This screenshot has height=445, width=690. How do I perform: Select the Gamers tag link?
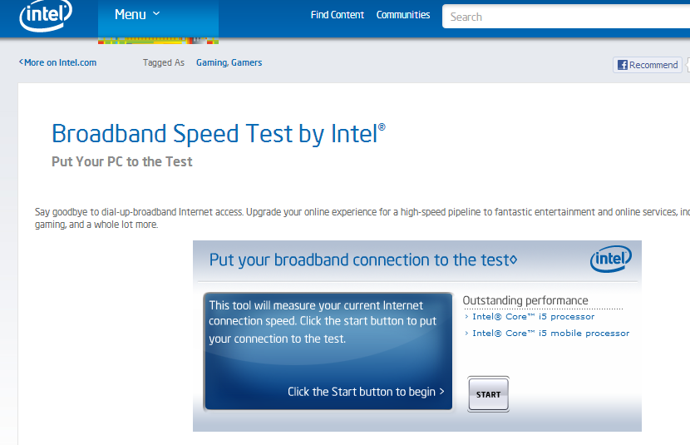247,62
